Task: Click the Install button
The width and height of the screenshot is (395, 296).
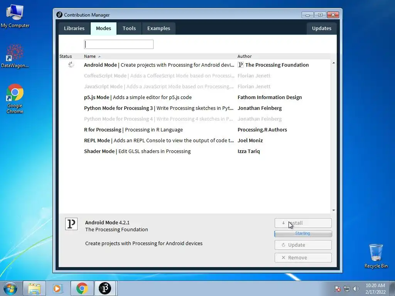Action: point(303,223)
